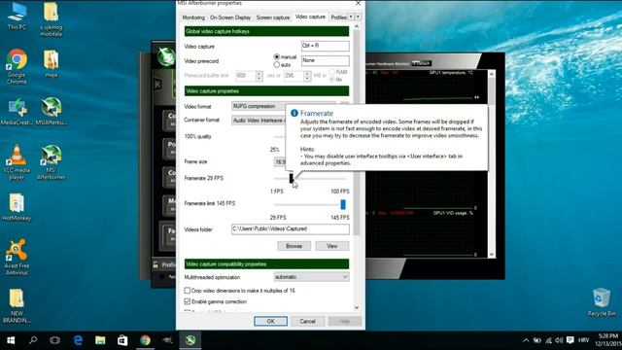622x350 pixels.
Task: Open the 's ujkinog mobitela' folder icon
Action: click(x=52, y=18)
